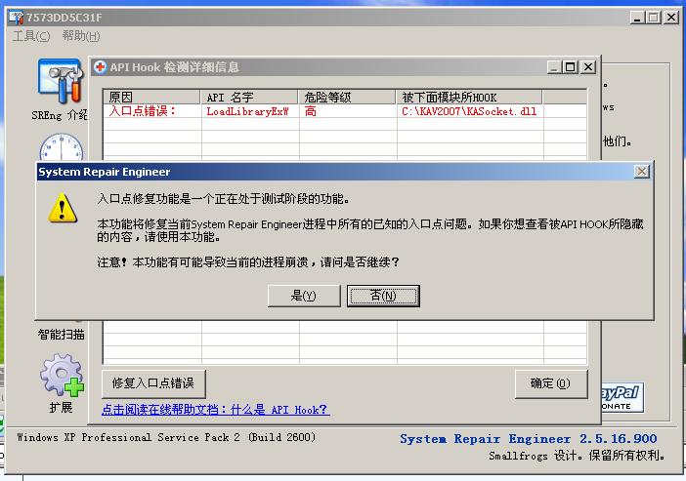This screenshot has height=481, width=686.
Task: Click the 确定(O) button
Action: click(x=551, y=383)
